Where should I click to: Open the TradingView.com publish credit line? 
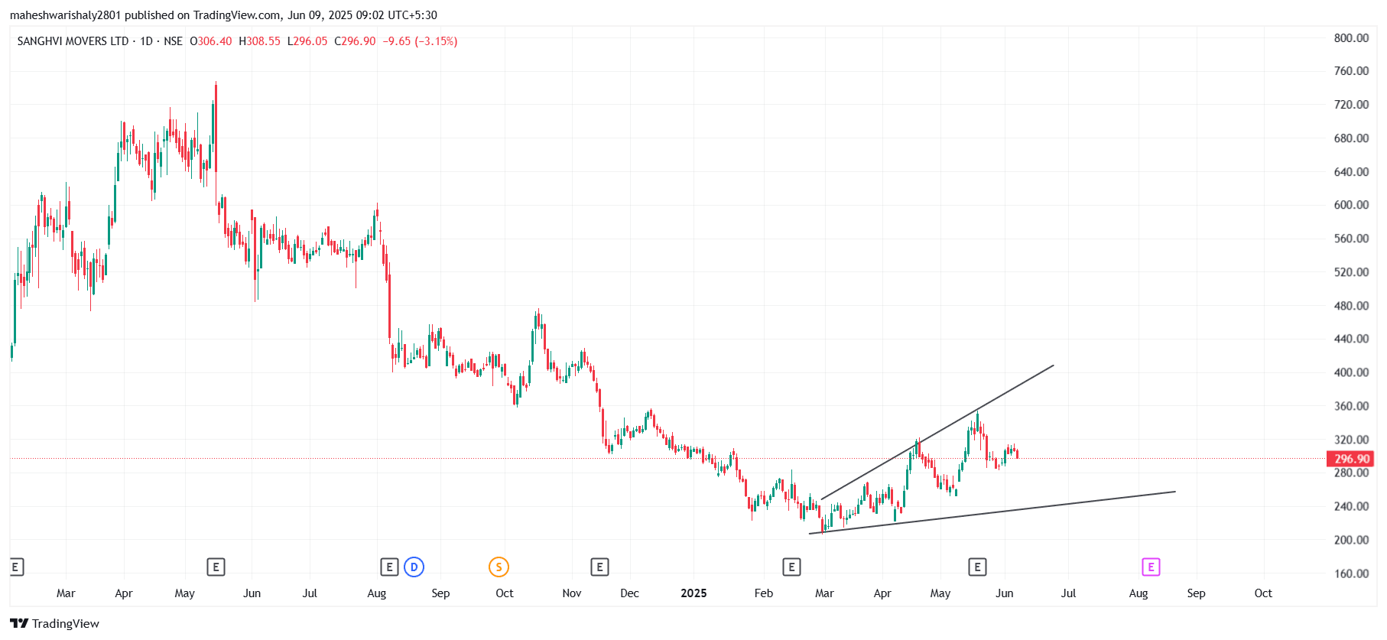click(x=223, y=15)
